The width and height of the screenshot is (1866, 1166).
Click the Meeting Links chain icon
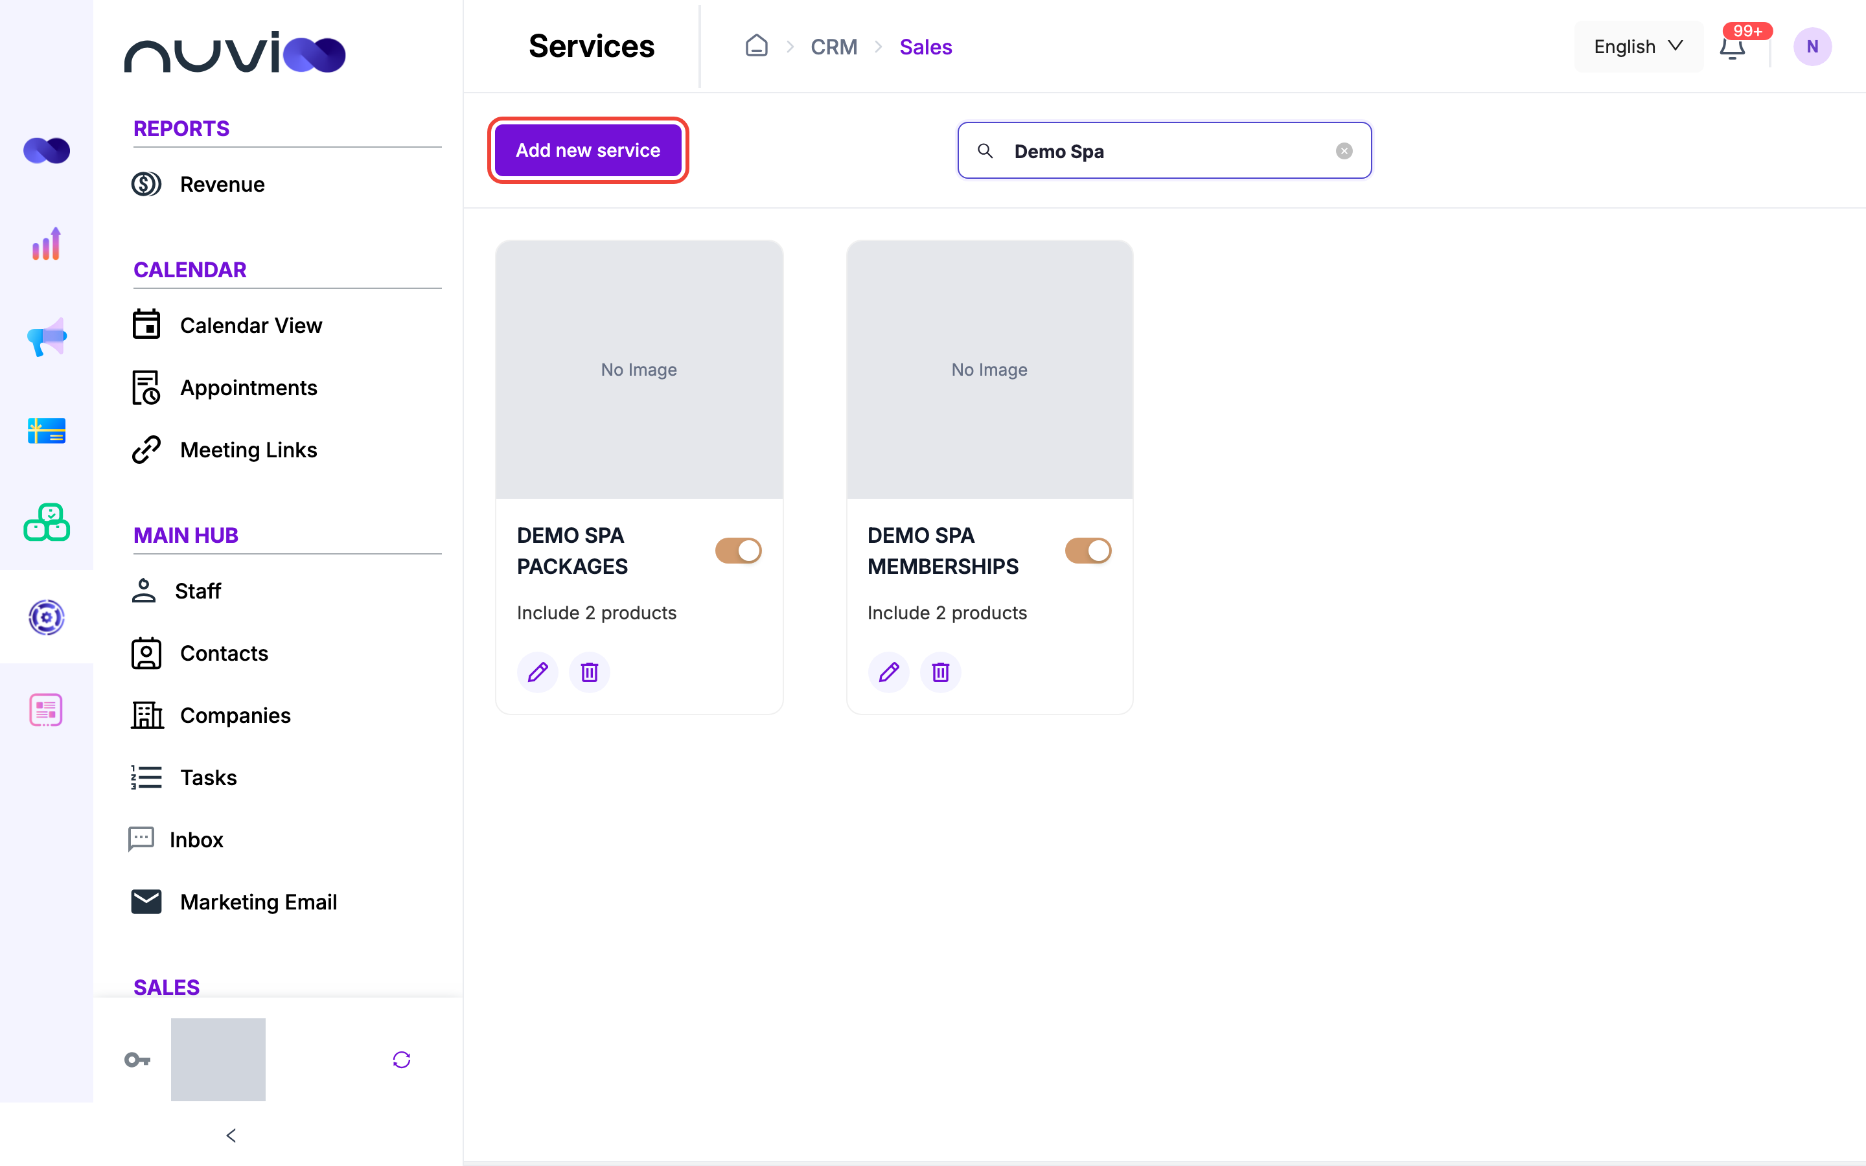click(146, 450)
